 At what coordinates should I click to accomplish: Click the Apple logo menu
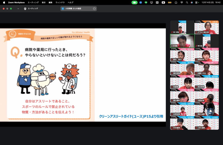click(x=4, y=3)
